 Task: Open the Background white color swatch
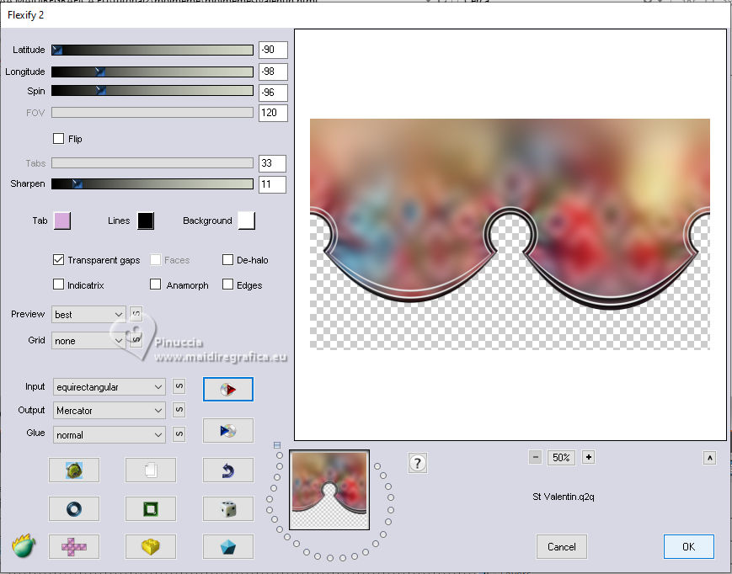point(247,221)
